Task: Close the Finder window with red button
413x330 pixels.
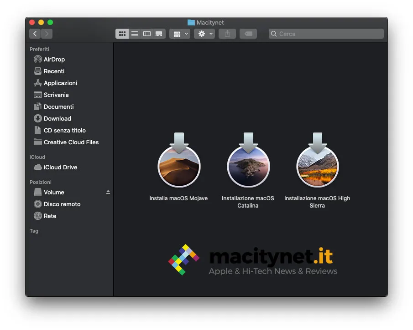Action: click(x=32, y=22)
